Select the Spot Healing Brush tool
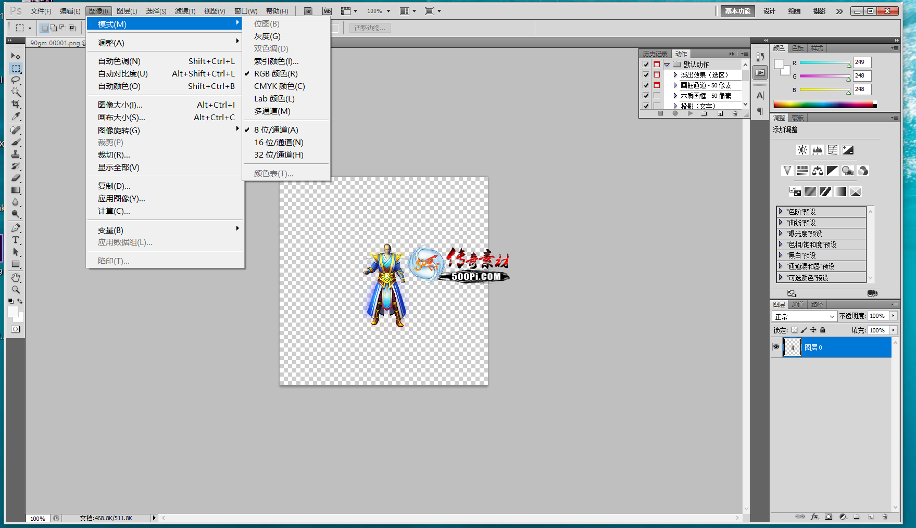The height and width of the screenshot is (528, 916). (x=16, y=130)
